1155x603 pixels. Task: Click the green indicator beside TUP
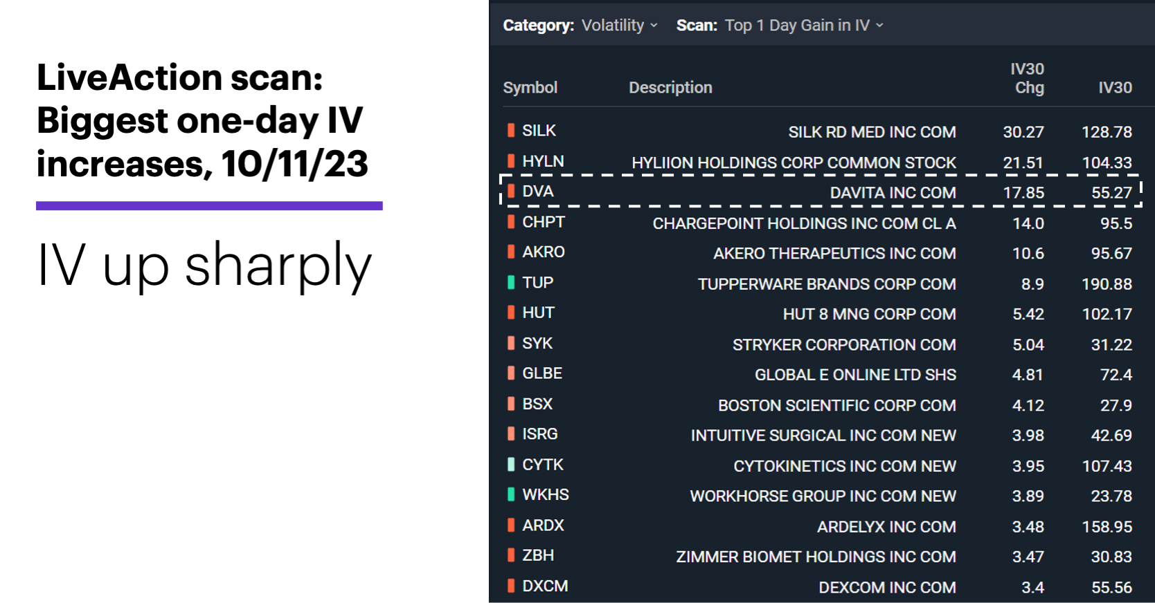(511, 282)
